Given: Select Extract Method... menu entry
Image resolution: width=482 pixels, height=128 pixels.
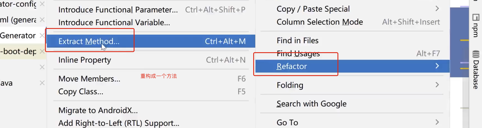Looking at the screenshot, I should pyautogui.click(x=151, y=41).
